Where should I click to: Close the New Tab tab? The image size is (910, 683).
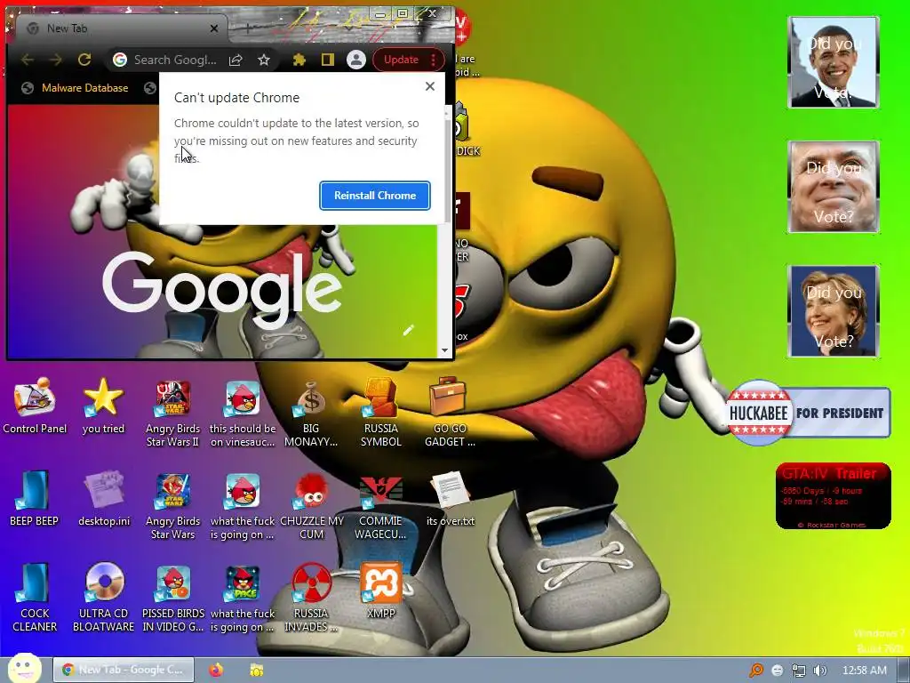[x=214, y=28]
